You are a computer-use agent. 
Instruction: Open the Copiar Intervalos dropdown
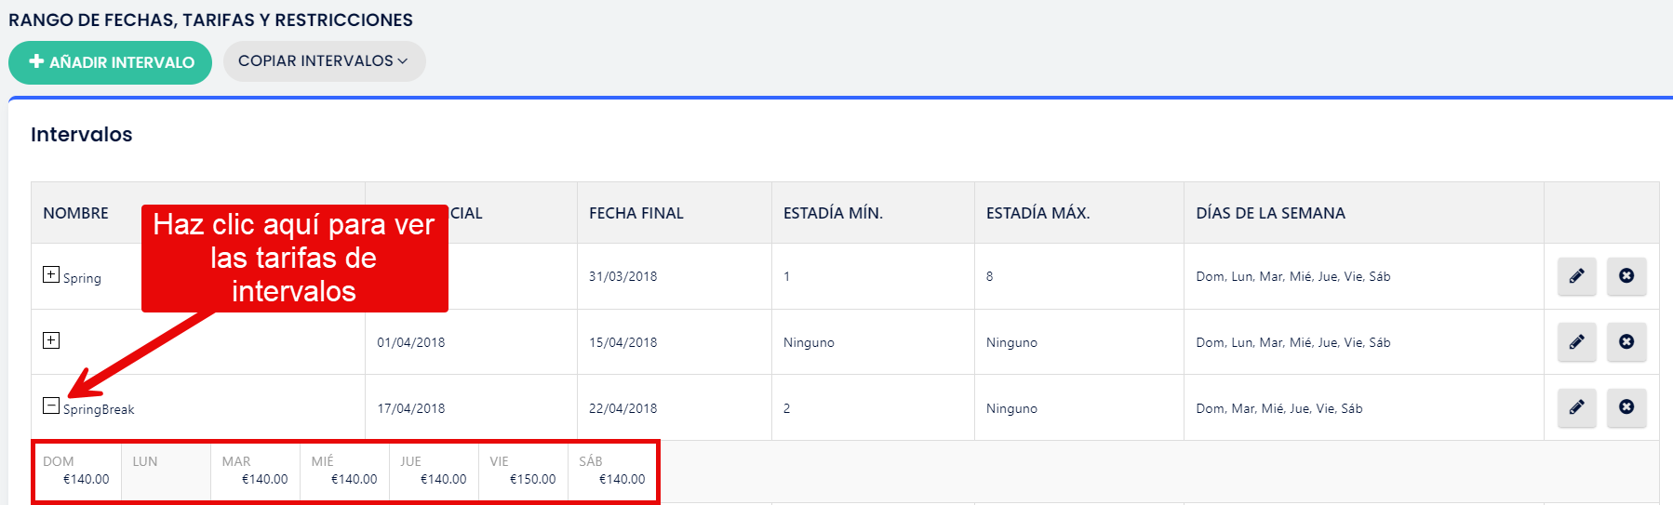point(324,61)
